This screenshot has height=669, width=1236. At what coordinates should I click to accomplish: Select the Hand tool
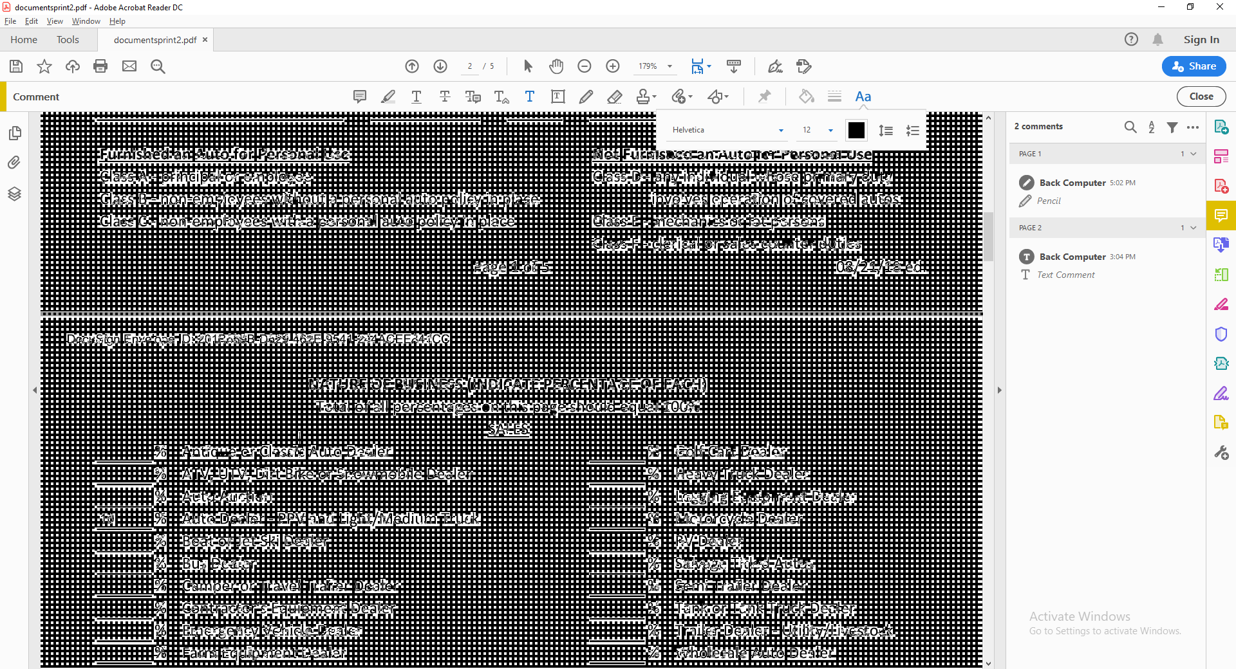click(556, 66)
